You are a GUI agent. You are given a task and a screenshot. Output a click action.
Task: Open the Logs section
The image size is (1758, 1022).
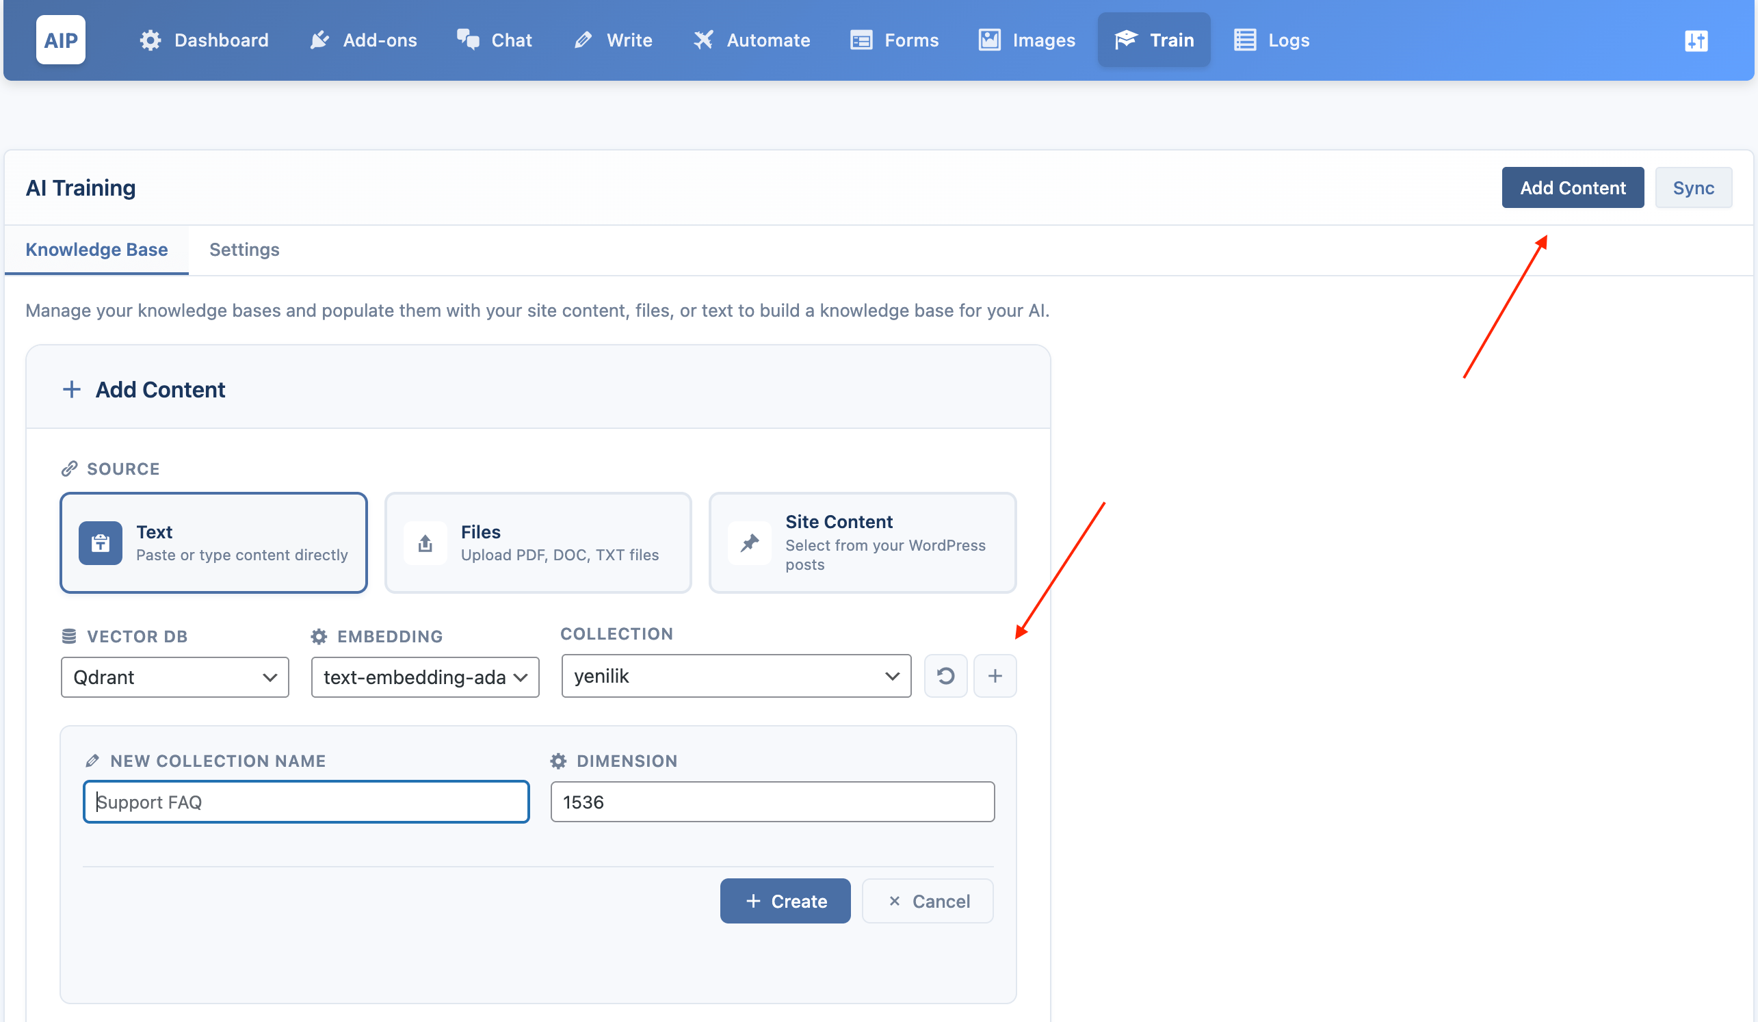coord(1272,40)
